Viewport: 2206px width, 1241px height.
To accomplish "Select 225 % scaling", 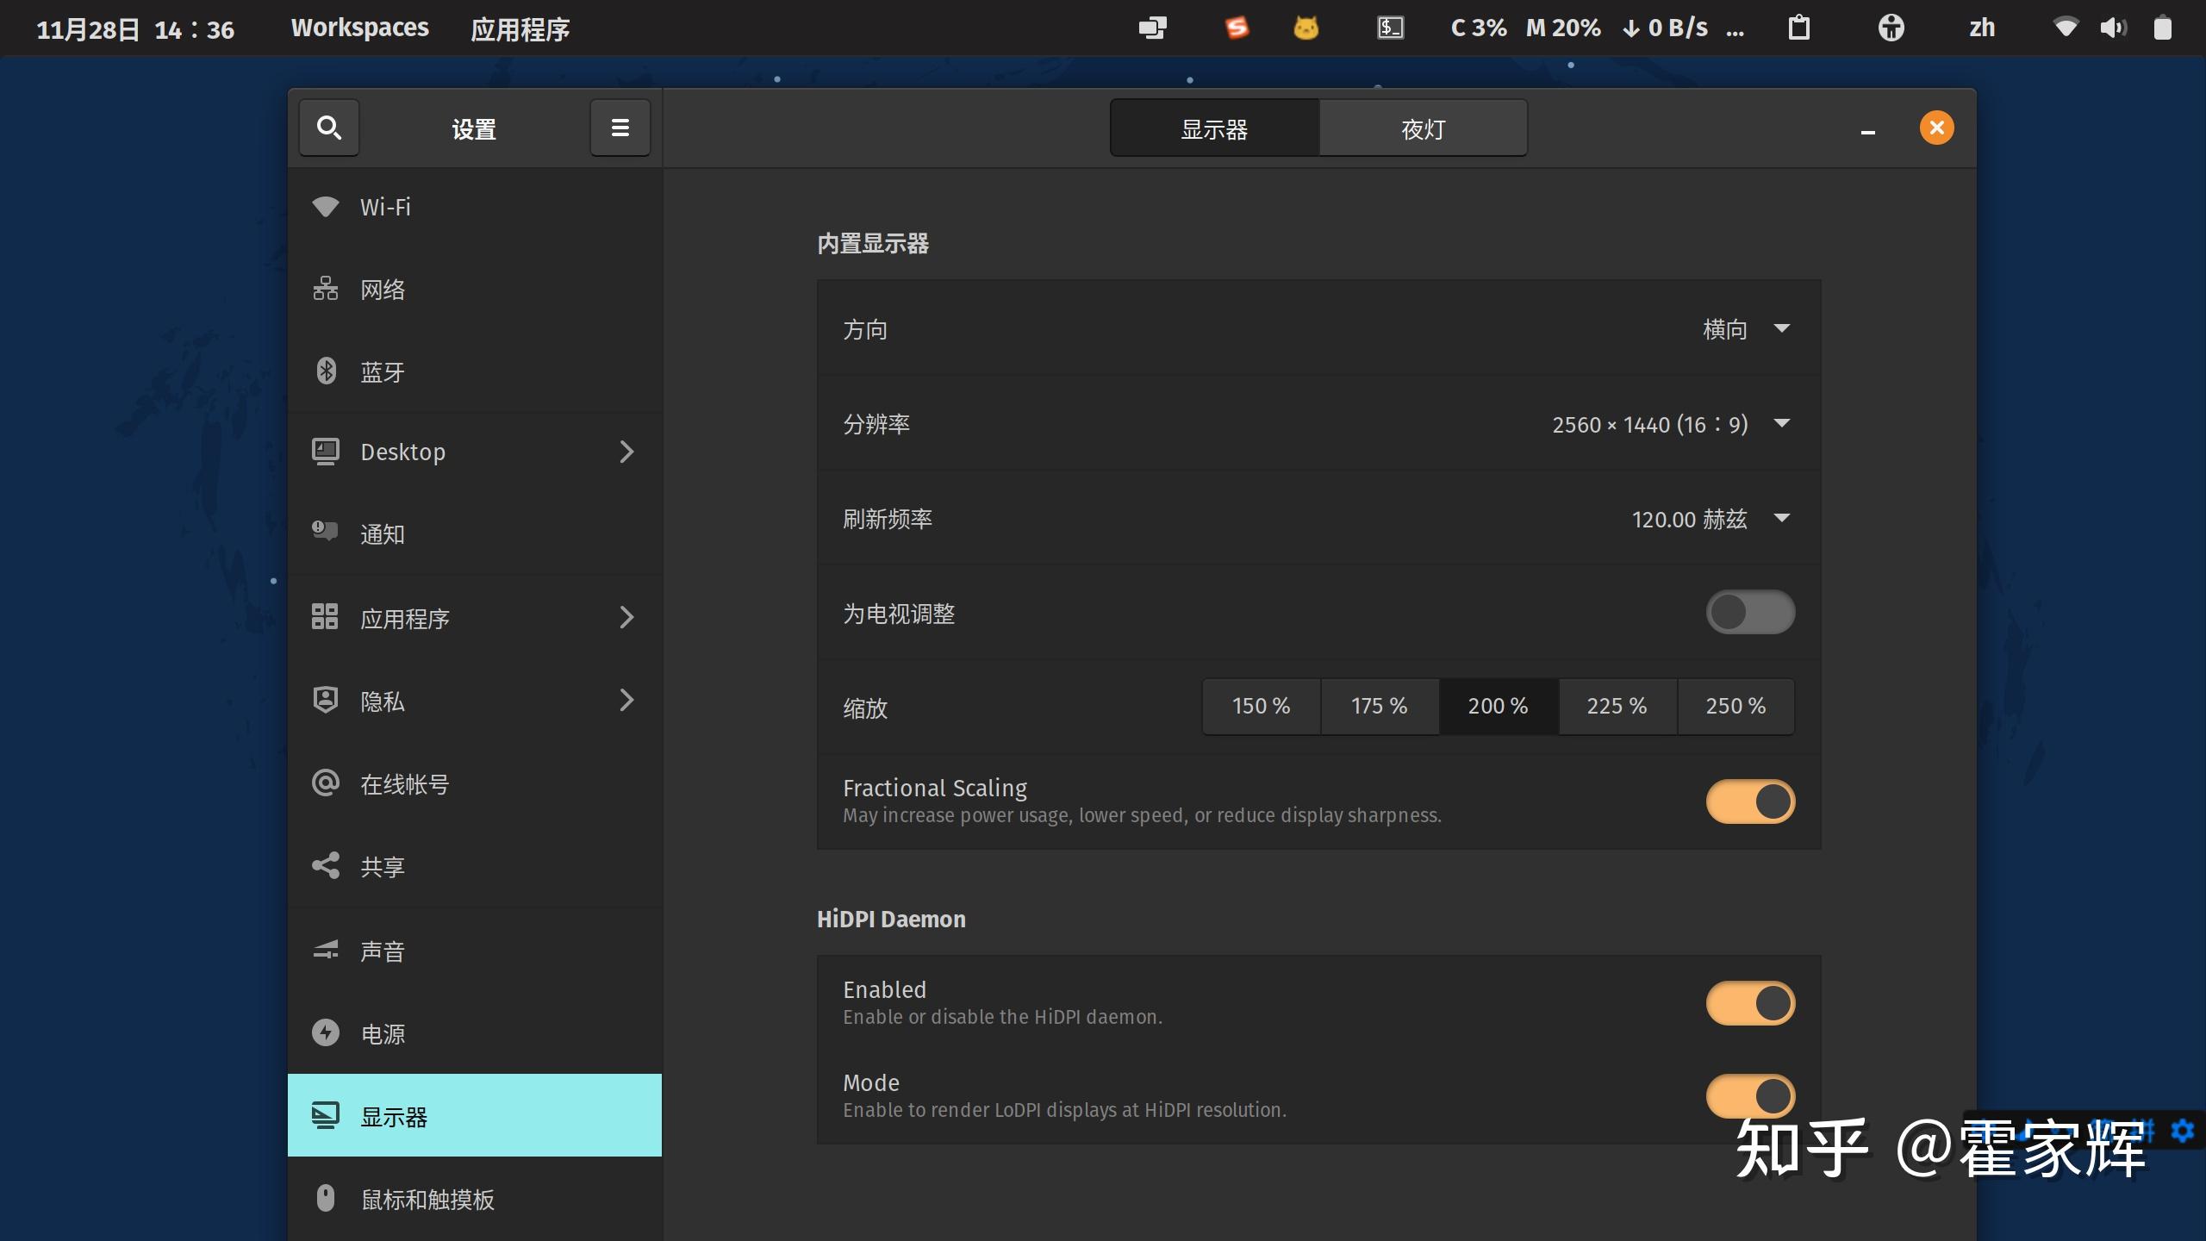I will click(1617, 706).
